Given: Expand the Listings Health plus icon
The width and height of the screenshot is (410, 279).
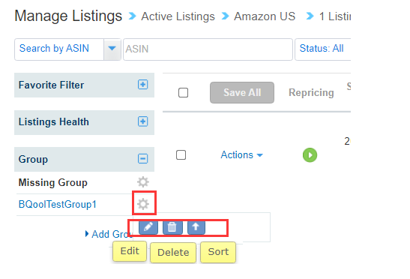Looking at the screenshot, I should (142, 121).
